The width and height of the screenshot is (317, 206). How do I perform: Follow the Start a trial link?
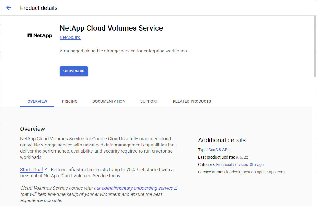tap(31, 170)
